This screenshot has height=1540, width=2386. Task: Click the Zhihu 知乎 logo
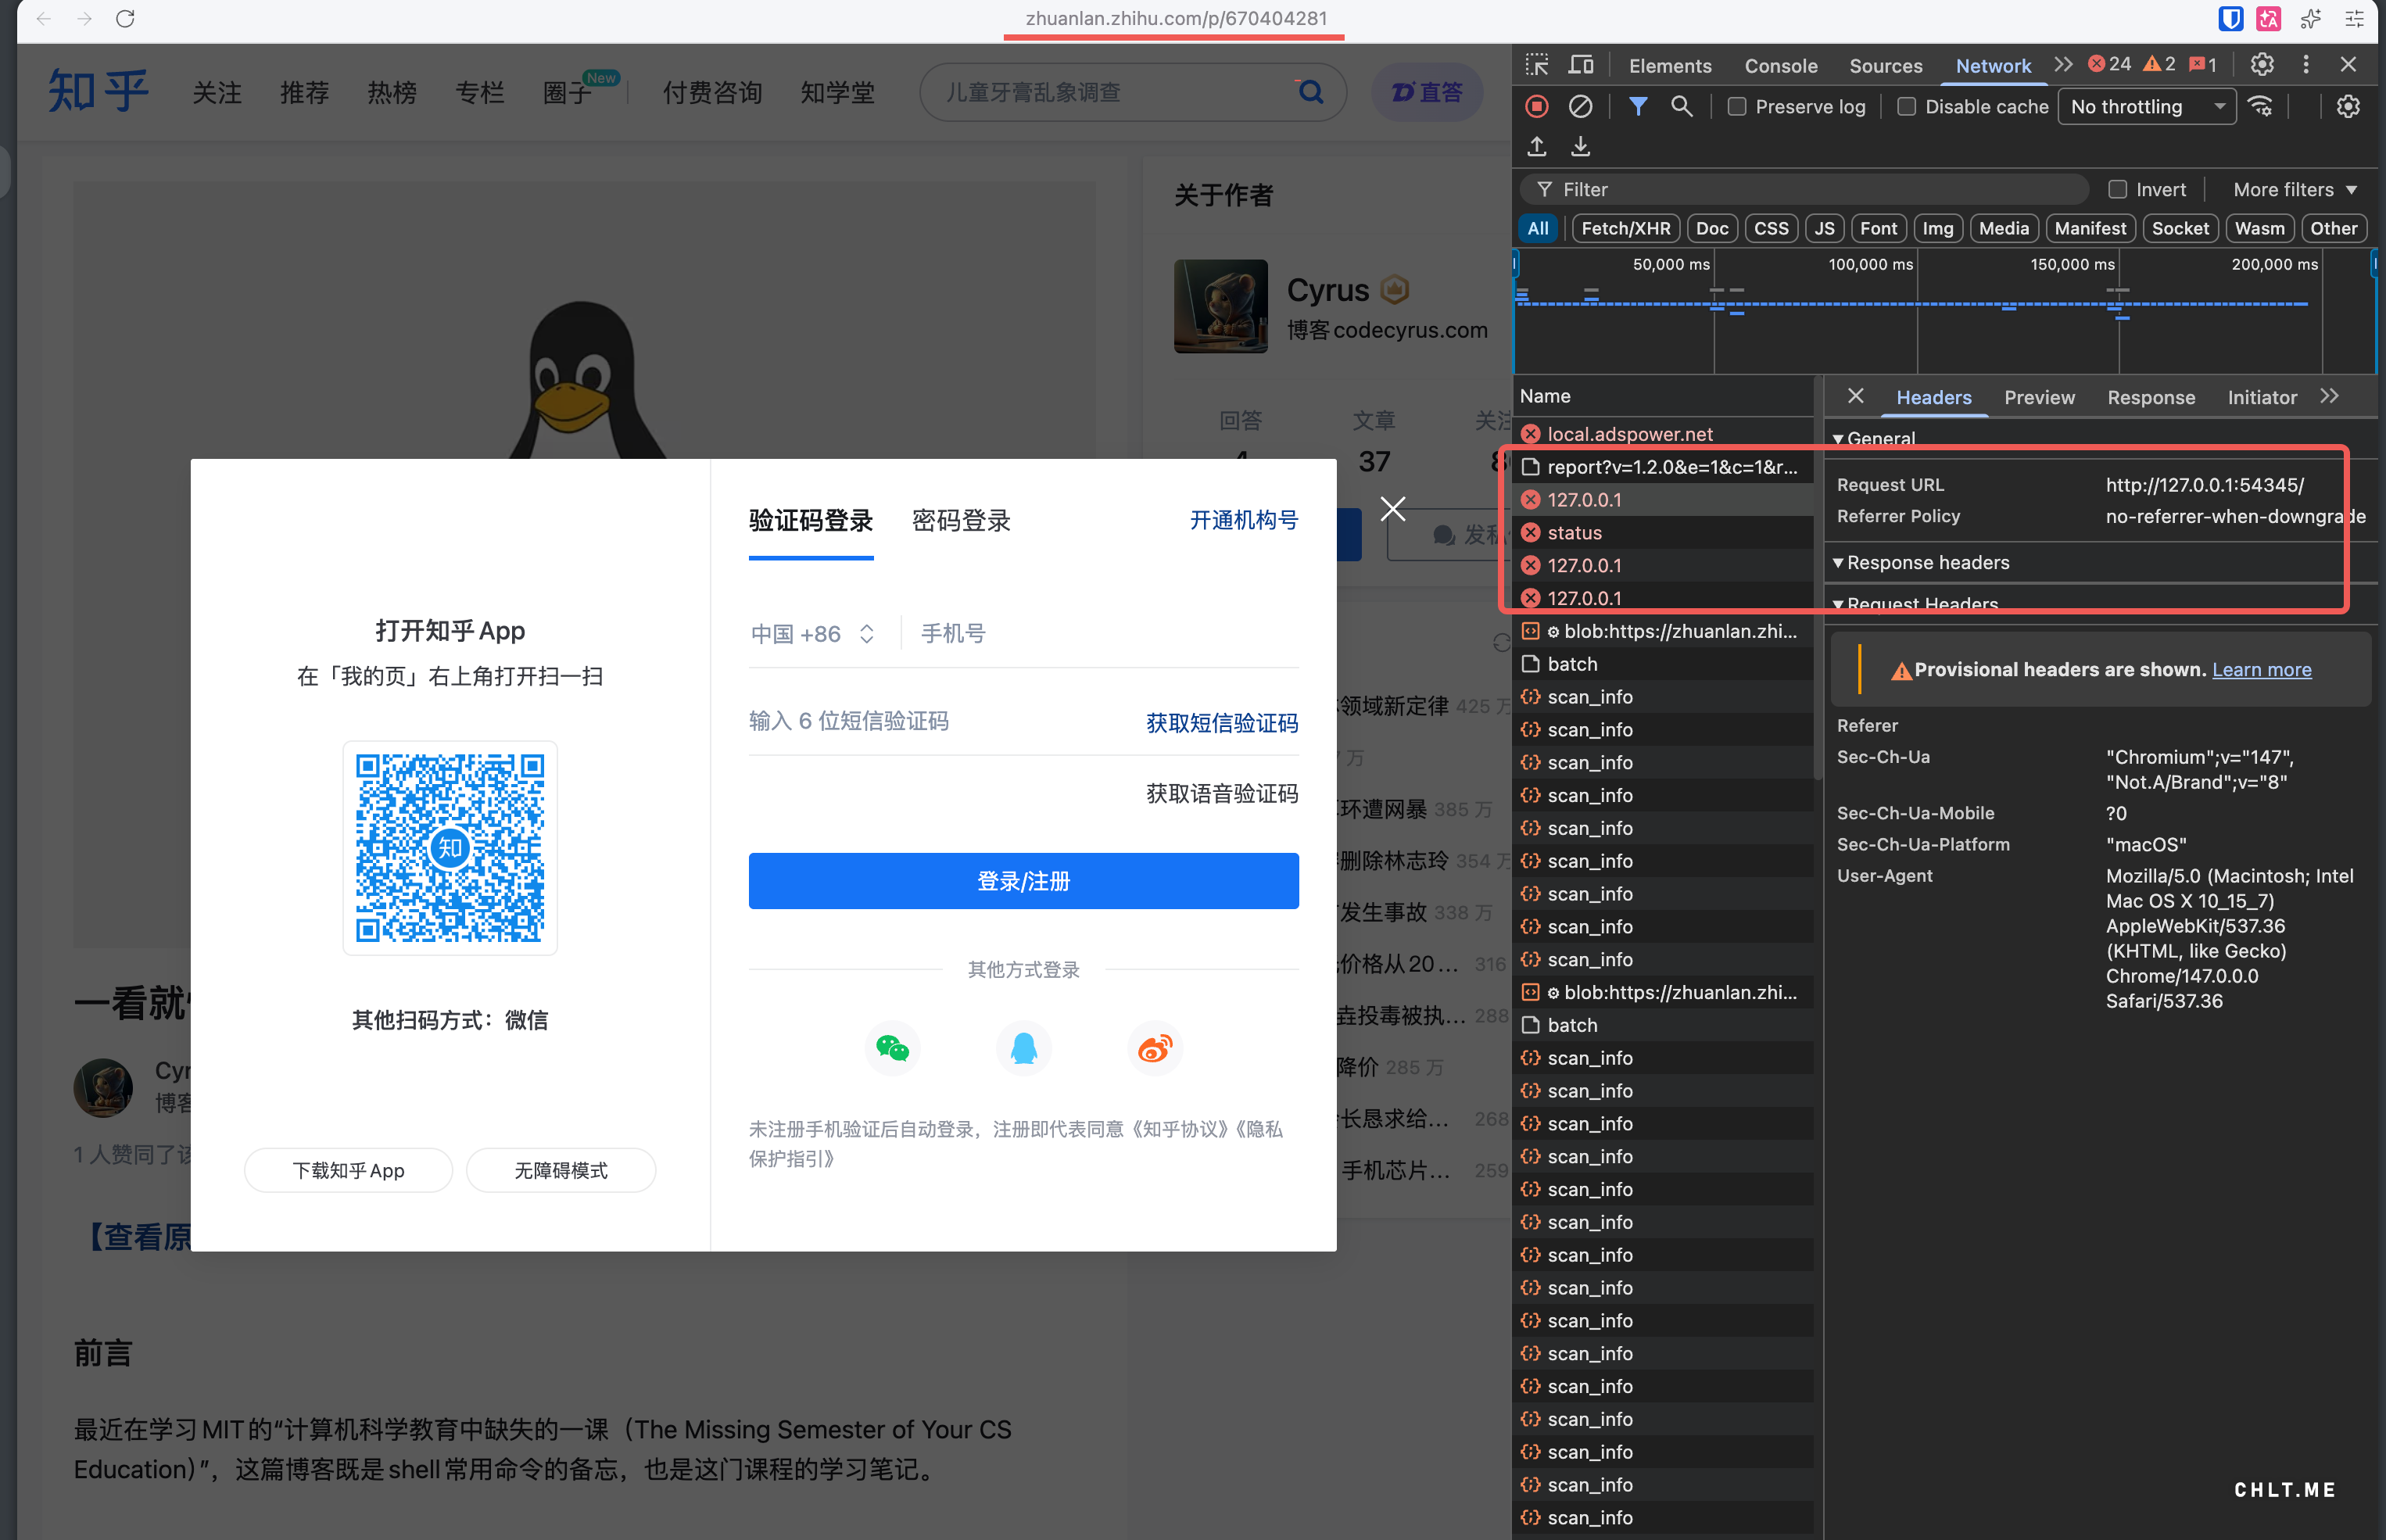pos(98,92)
